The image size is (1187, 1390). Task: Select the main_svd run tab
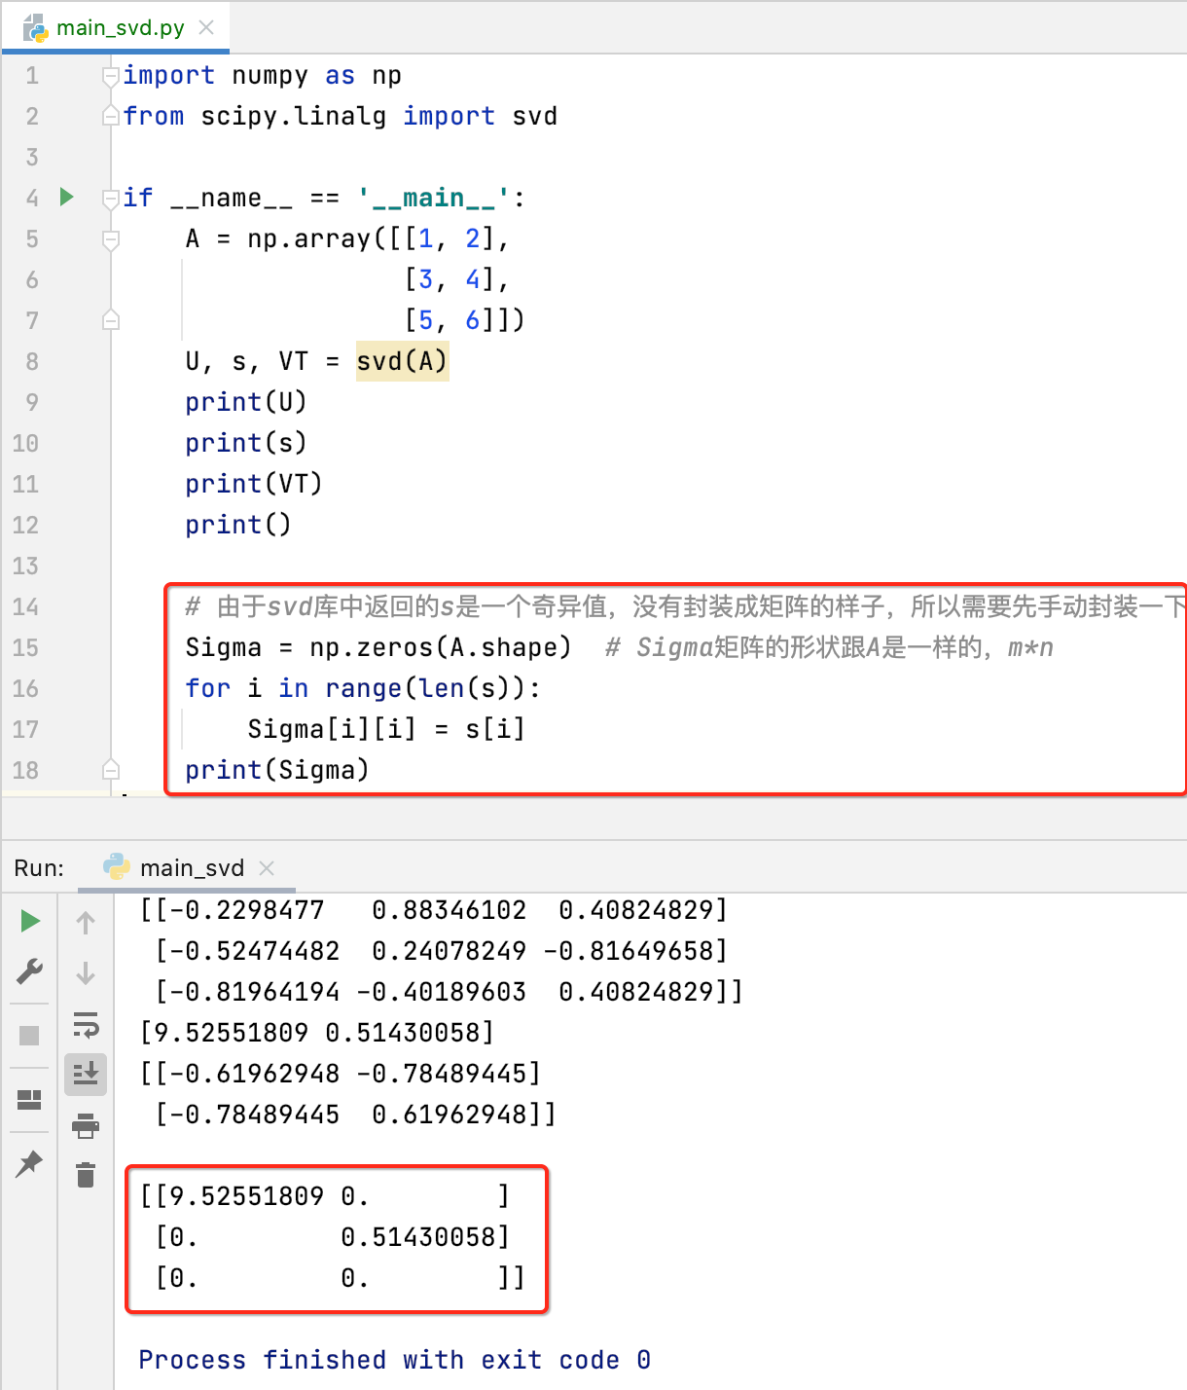click(x=185, y=867)
